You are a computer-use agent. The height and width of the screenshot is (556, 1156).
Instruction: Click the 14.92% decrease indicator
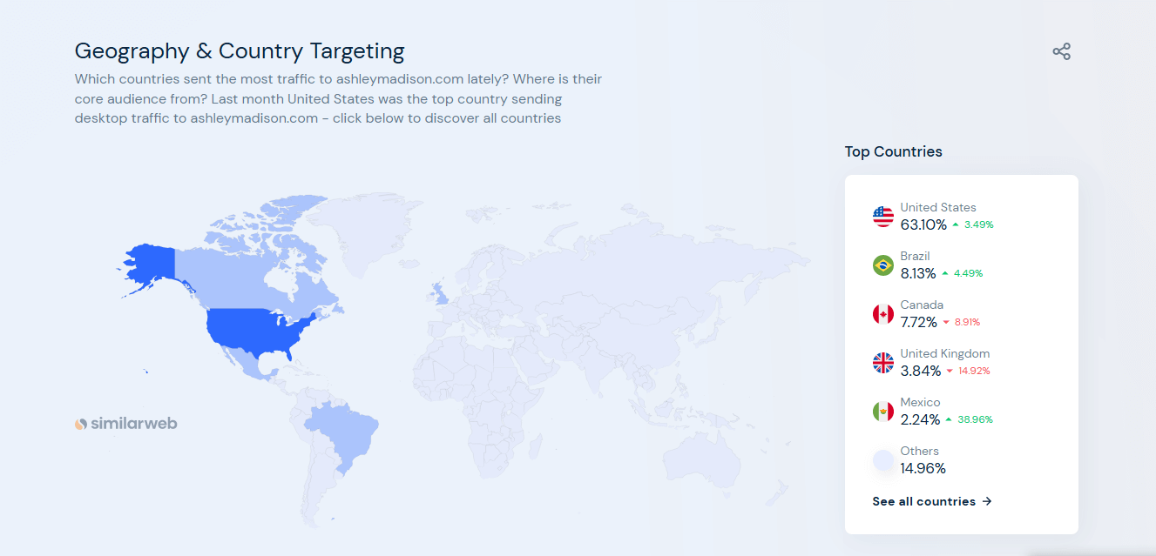coord(968,371)
